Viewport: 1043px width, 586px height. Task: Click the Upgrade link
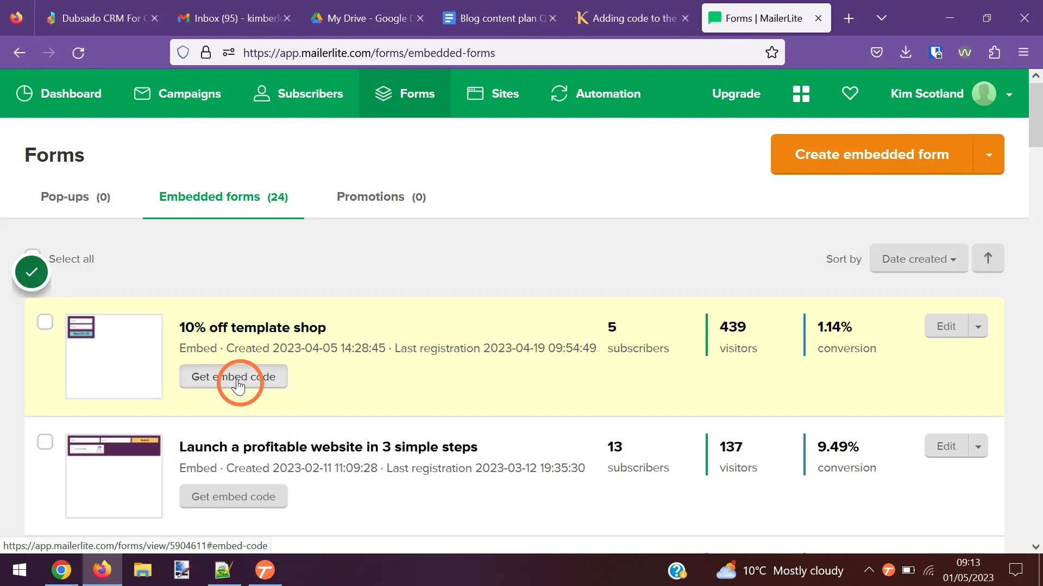click(x=736, y=94)
